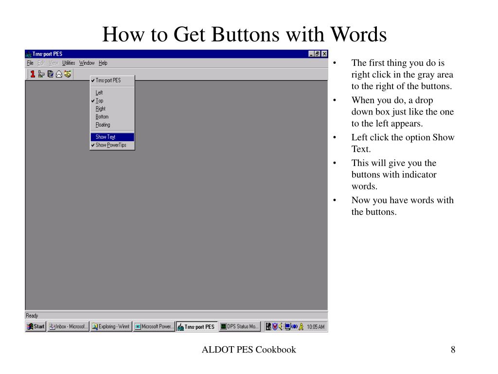This screenshot has width=498, height=374.
Task: Click the Trns-port PES title bar icon
Action: [29, 55]
